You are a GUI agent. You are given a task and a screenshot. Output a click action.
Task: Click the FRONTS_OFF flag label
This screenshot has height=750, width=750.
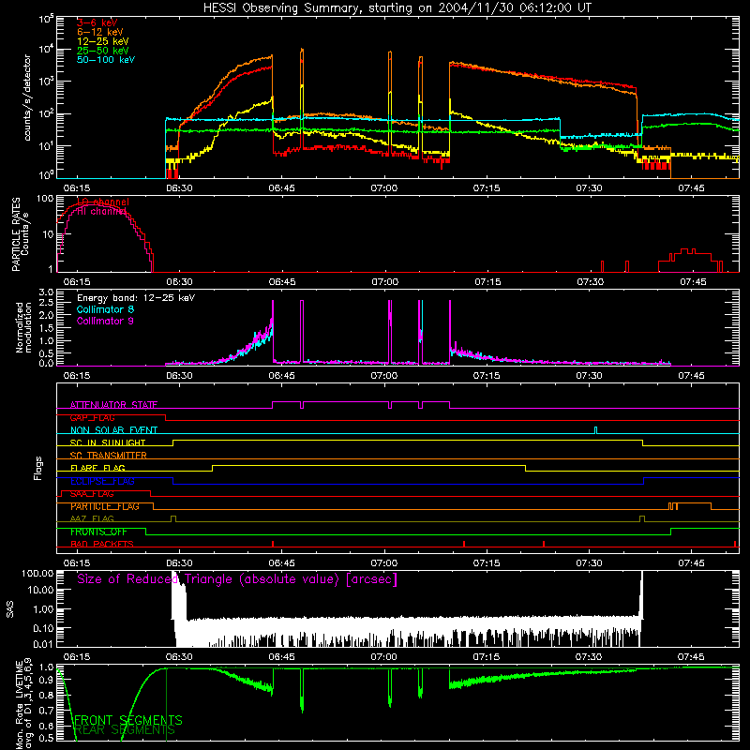click(98, 532)
